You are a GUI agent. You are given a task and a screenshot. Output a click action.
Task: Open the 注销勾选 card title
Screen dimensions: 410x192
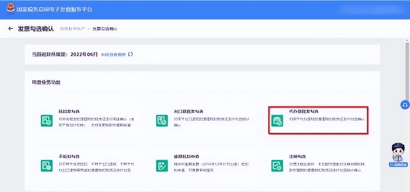298,156
